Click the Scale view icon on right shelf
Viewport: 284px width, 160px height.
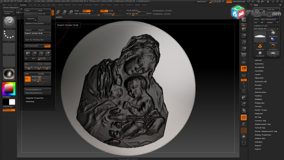tap(244, 104)
